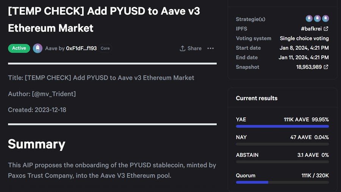This screenshot has height=192, width=341.
Task: Click the NAY result progress bar
Action: click(x=282, y=144)
